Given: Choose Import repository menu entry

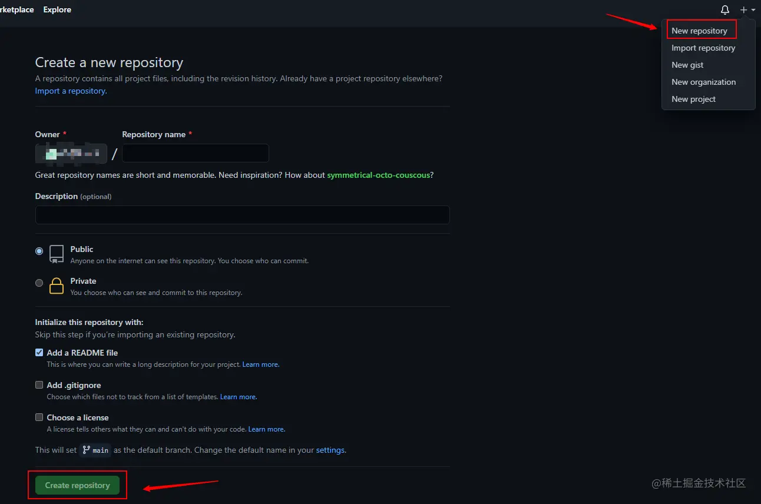Looking at the screenshot, I should pos(703,48).
